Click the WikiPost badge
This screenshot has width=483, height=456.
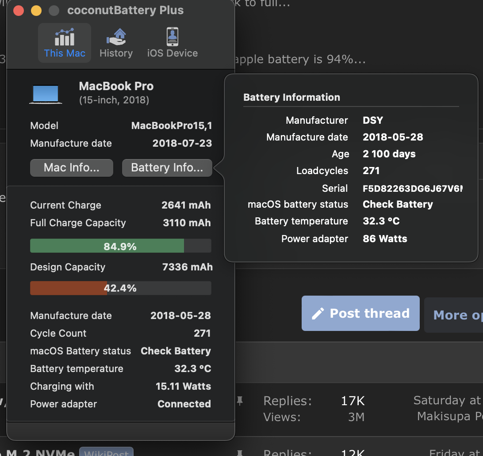(106, 452)
